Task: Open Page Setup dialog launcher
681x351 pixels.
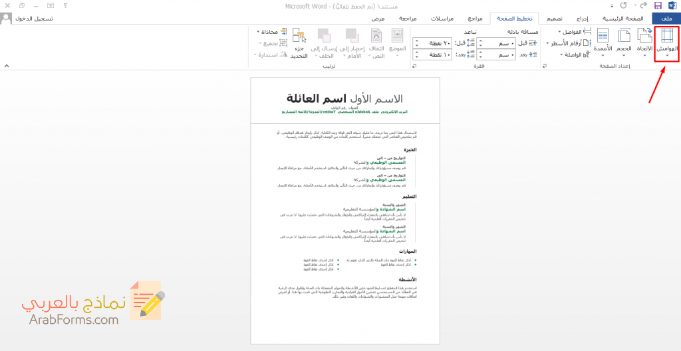Action: point(545,66)
